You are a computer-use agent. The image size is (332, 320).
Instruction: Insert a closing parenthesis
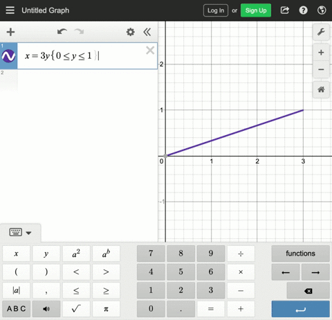[x=46, y=272]
